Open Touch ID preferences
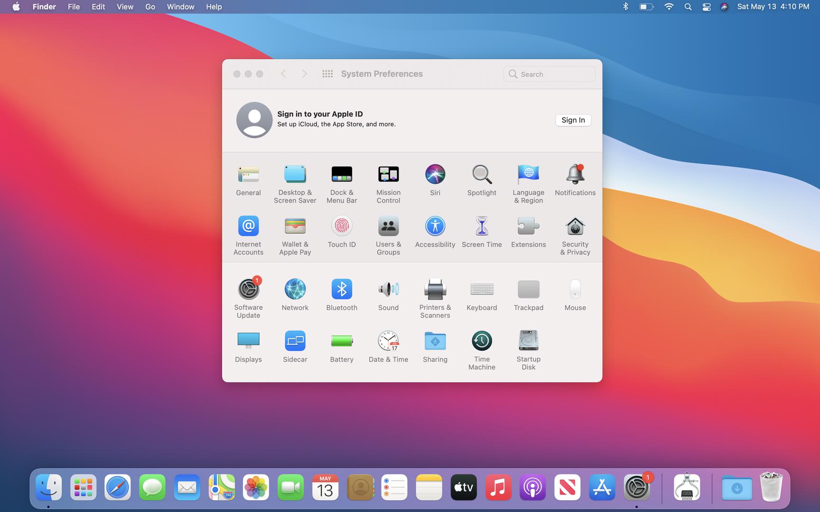The image size is (820, 512). (x=342, y=232)
